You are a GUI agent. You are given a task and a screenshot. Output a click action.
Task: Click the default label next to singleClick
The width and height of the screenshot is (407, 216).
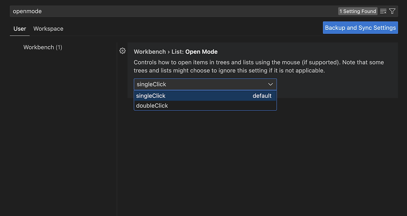tap(262, 95)
